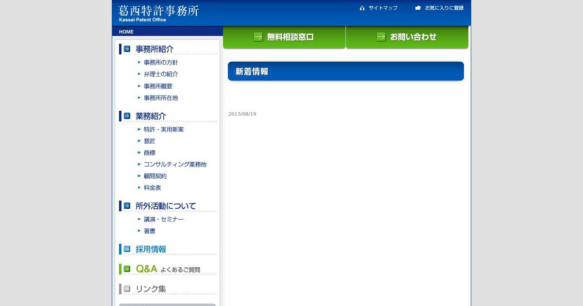
Task: Open 事務所の方針 page
Action: 161,63
